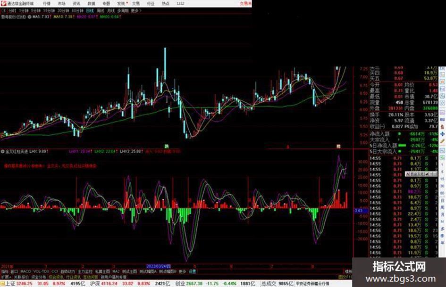Screen dimensions: 446x287
Task: Open the 行情 menu
Action: [x=47, y=4]
